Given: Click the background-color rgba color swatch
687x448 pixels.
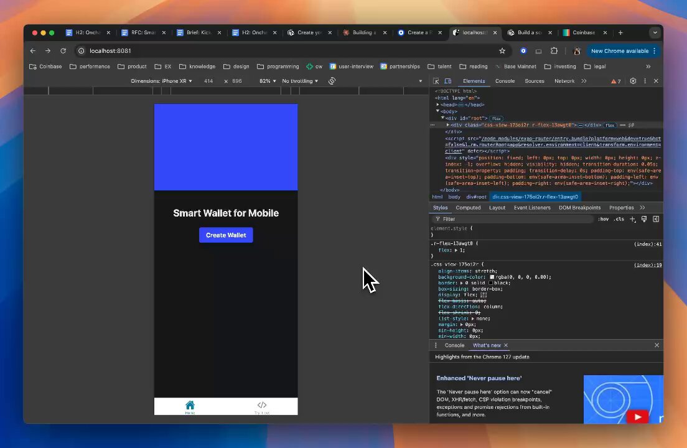Looking at the screenshot, I should point(492,277).
